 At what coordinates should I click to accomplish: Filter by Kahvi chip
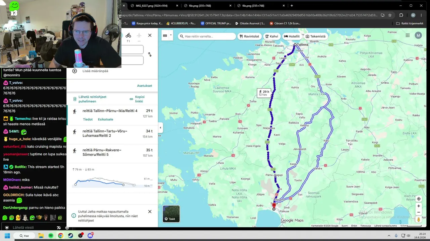(271, 36)
